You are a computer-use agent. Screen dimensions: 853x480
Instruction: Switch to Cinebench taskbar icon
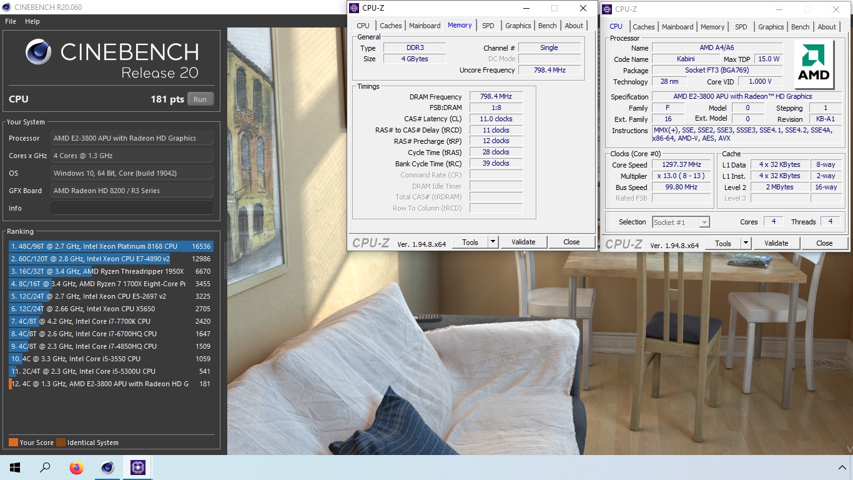[107, 467]
